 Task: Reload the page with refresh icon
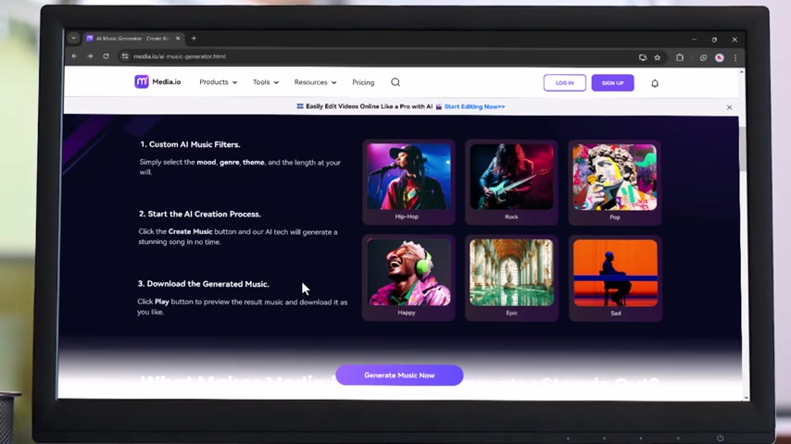point(106,56)
